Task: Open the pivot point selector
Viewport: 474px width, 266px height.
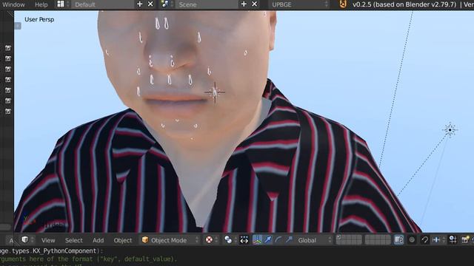Action: 230,240
